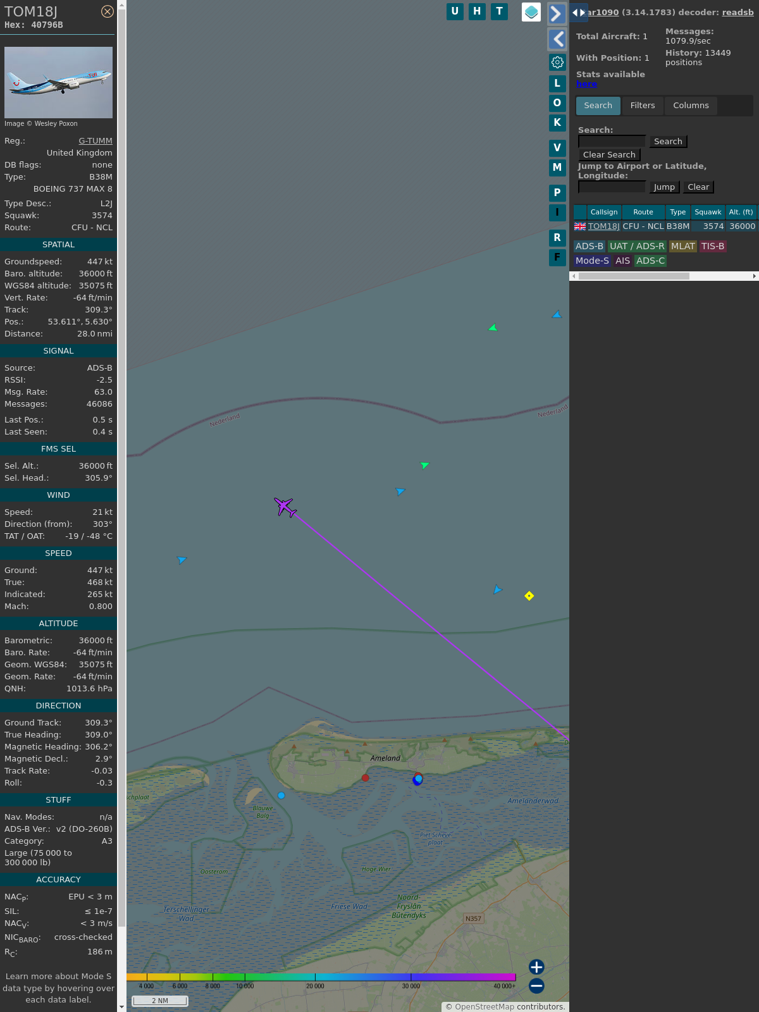
Task: Close the TOM18J aircraft info panel
Action: pyautogui.click(x=108, y=11)
